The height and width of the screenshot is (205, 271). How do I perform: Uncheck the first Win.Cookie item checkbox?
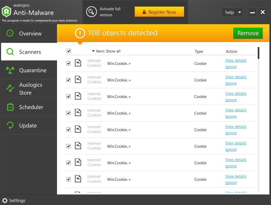[69, 63]
